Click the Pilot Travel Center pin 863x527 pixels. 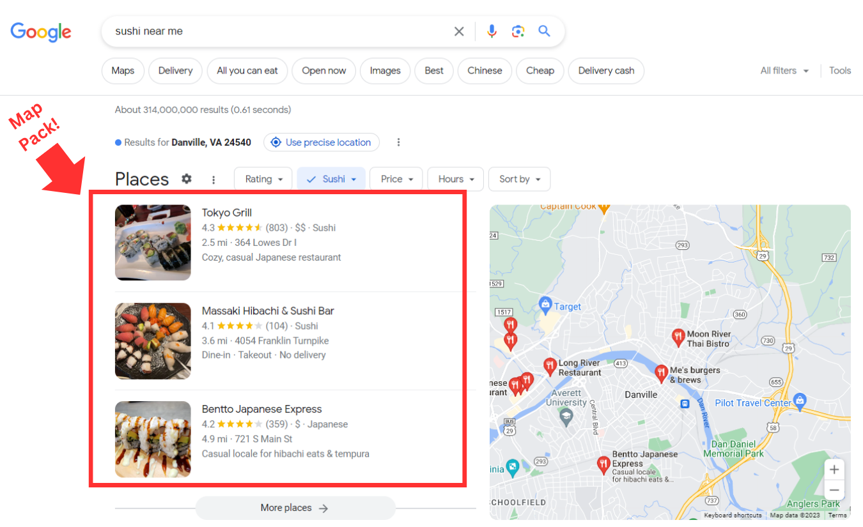(800, 401)
